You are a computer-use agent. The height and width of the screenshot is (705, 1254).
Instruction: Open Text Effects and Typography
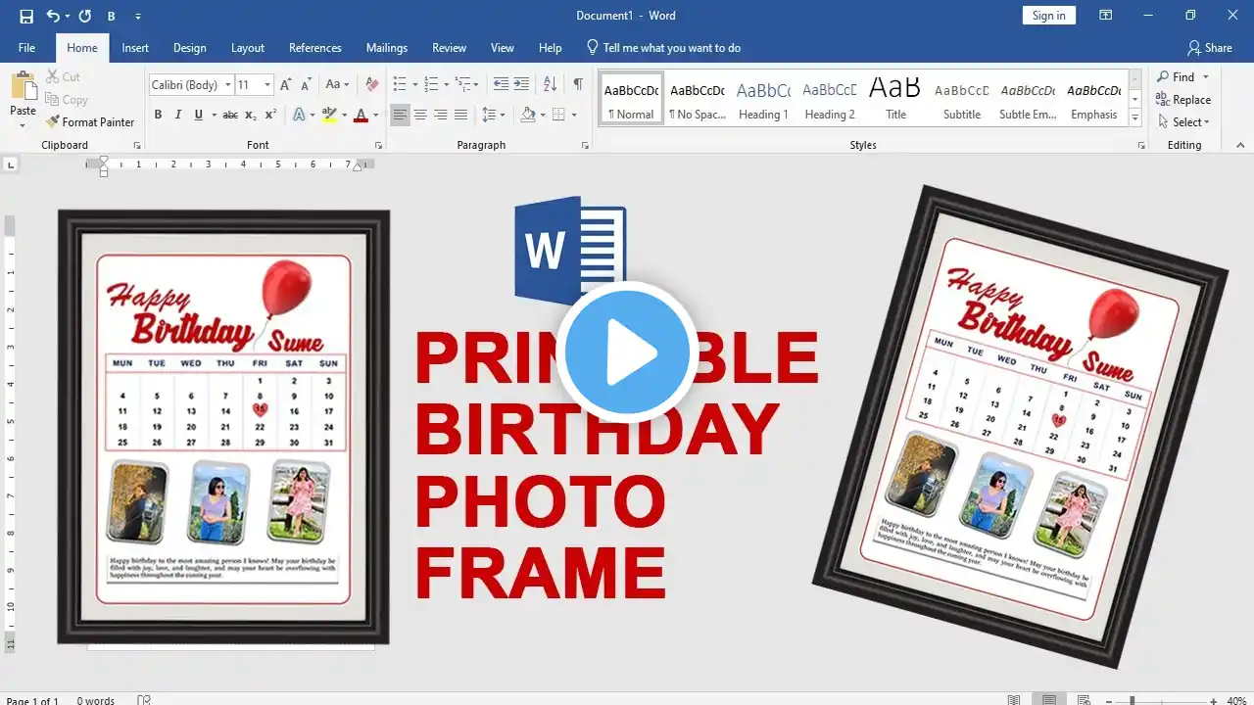(300, 116)
